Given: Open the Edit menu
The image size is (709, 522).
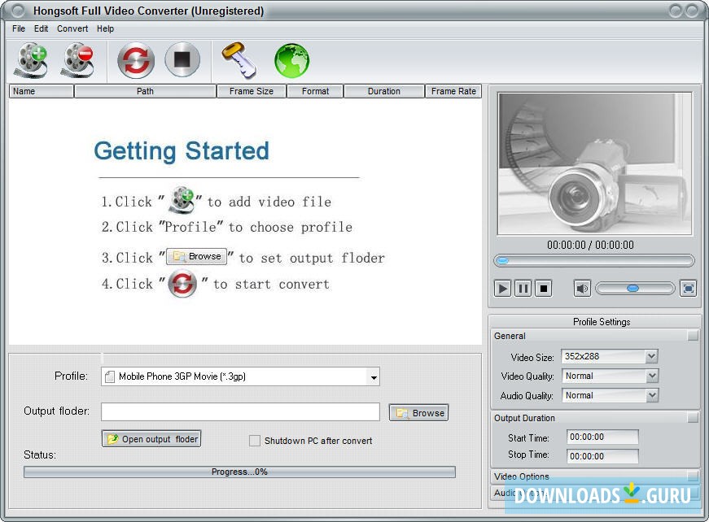Looking at the screenshot, I should click(41, 28).
